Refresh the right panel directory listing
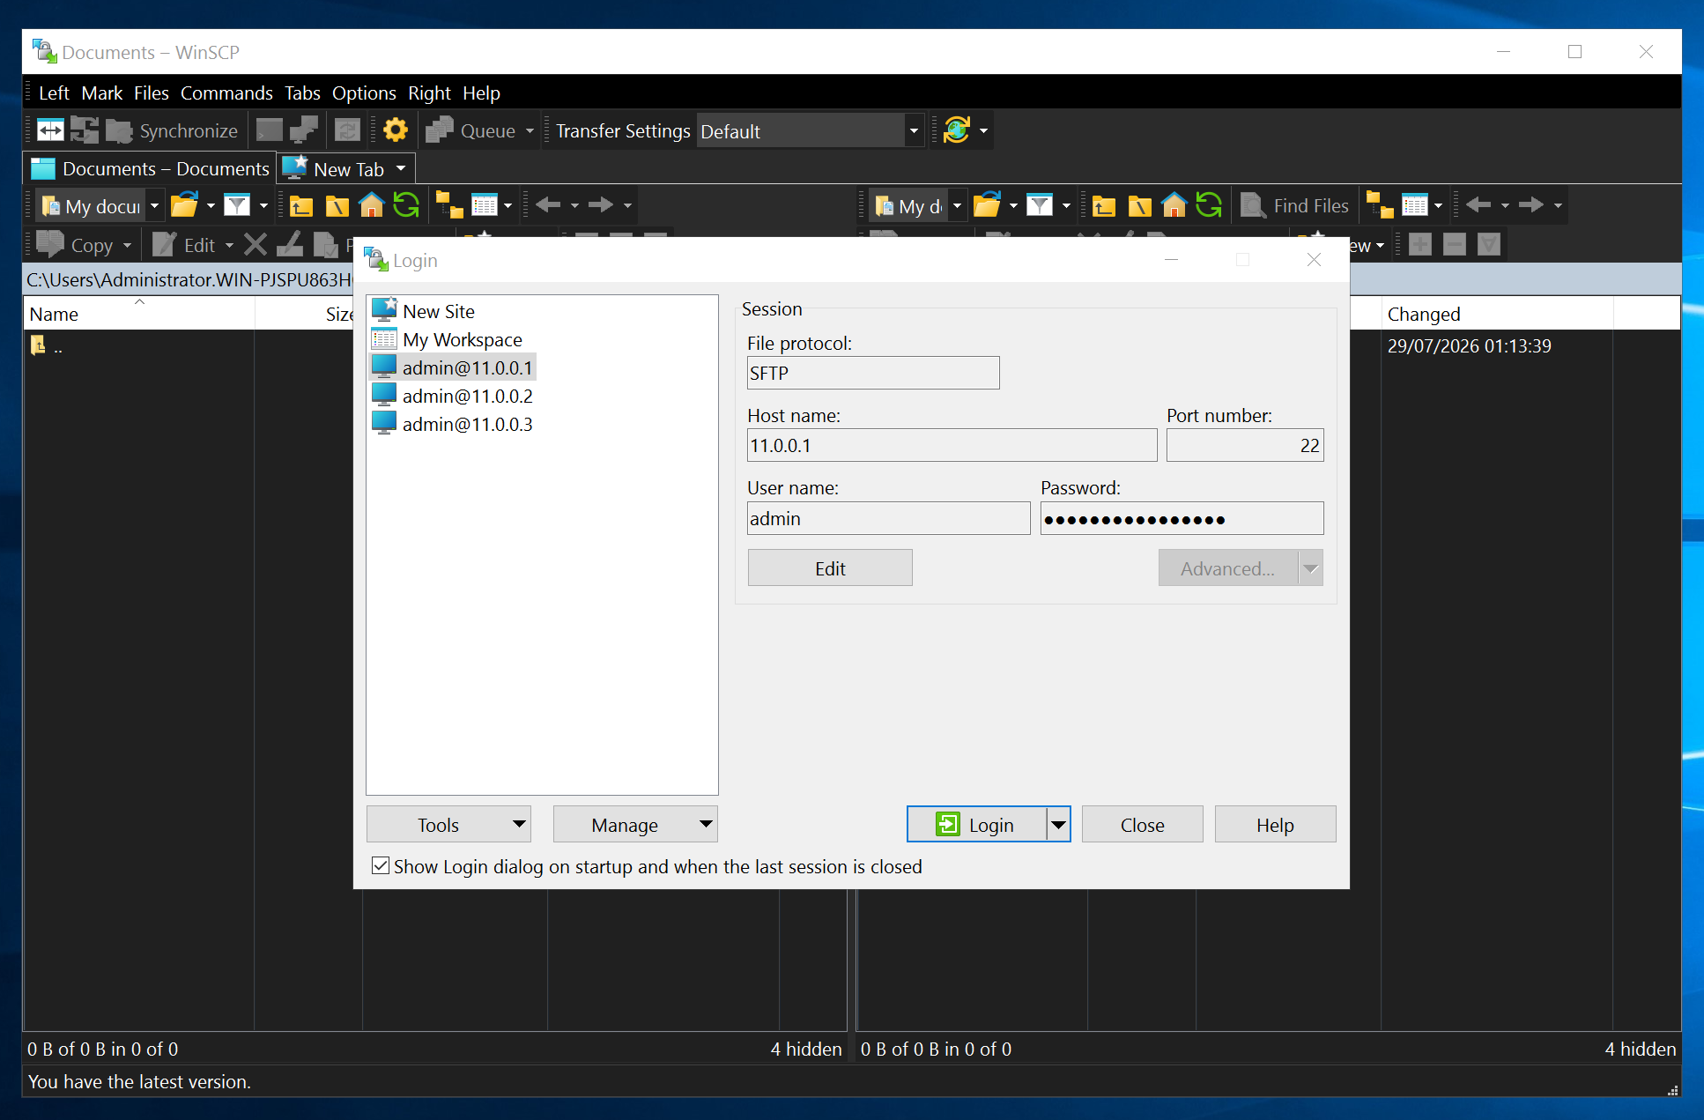Screen dimensions: 1704x1120 1209,205
